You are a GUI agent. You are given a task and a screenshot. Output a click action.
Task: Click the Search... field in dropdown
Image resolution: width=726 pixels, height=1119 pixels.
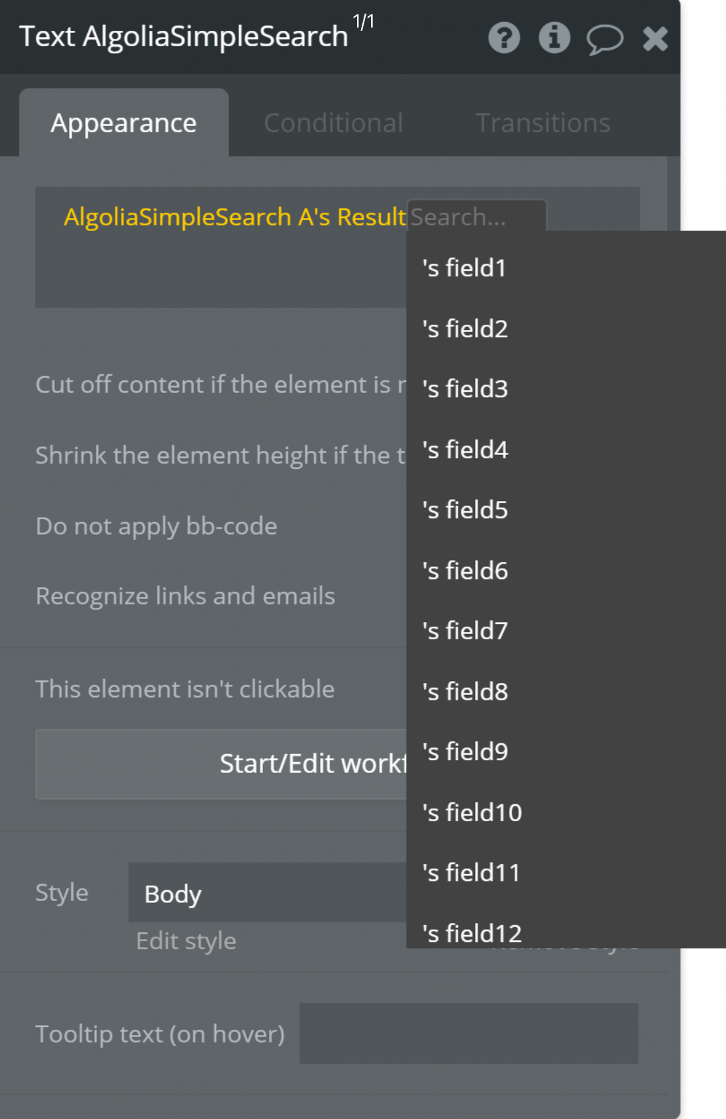click(x=476, y=216)
